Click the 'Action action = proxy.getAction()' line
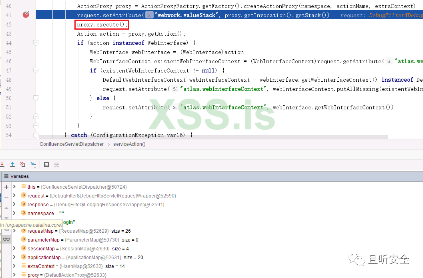 [131, 34]
